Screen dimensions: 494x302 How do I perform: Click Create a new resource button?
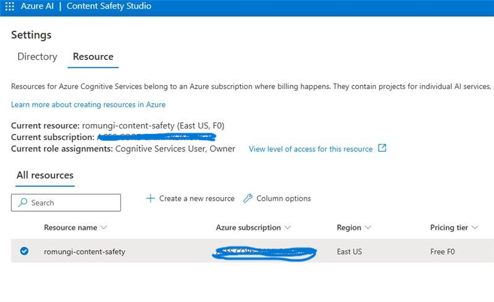pyautogui.click(x=190, y=198)
